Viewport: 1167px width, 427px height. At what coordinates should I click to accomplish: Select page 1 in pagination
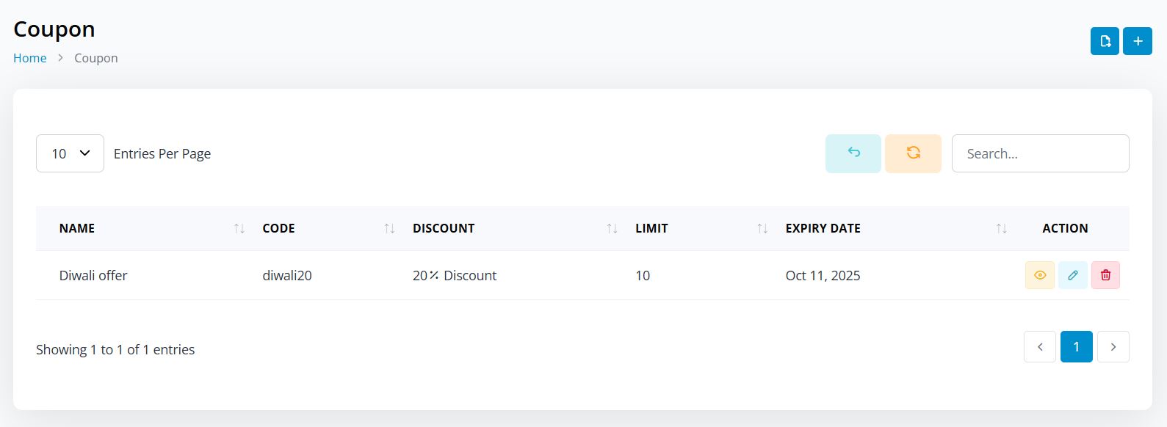click(1077, 347)
